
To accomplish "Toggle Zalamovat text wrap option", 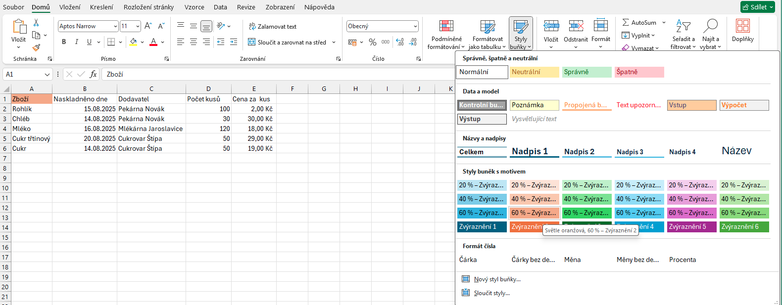I will [x=273, y=27].
